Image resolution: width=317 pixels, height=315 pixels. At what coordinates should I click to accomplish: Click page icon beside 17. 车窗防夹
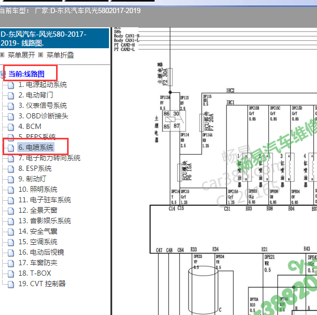11,264
